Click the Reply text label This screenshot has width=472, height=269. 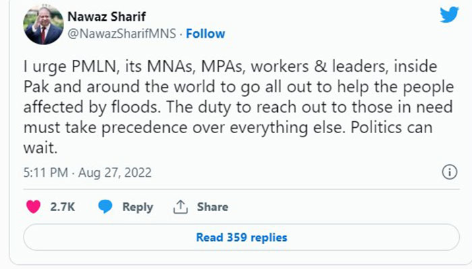pos(138,207)
